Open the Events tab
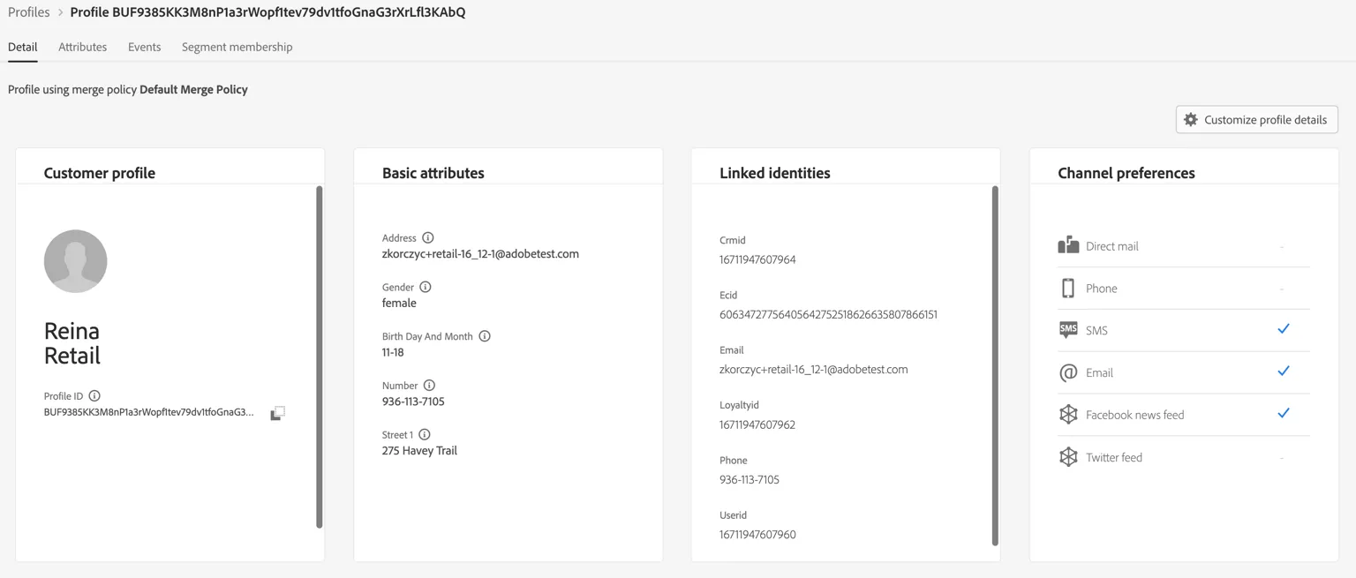The width and height of the screenshot is (1356, 578). pyautogui.click(x=145, y=48)
